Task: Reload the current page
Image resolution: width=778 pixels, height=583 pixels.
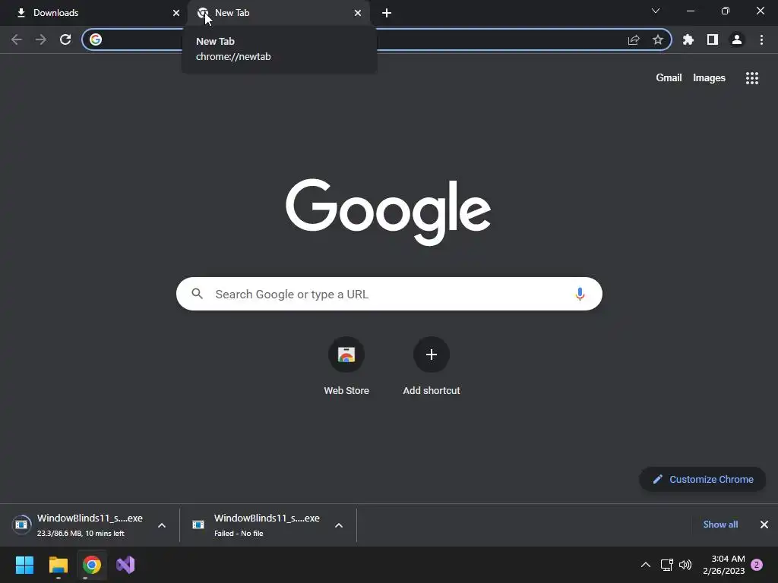Action: pos(65,39)
